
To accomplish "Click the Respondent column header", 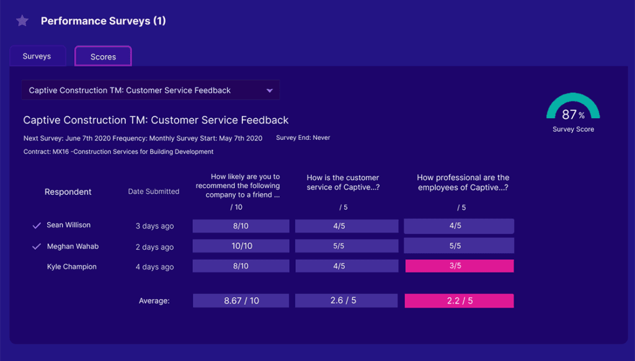I will [x=68, y=192].
